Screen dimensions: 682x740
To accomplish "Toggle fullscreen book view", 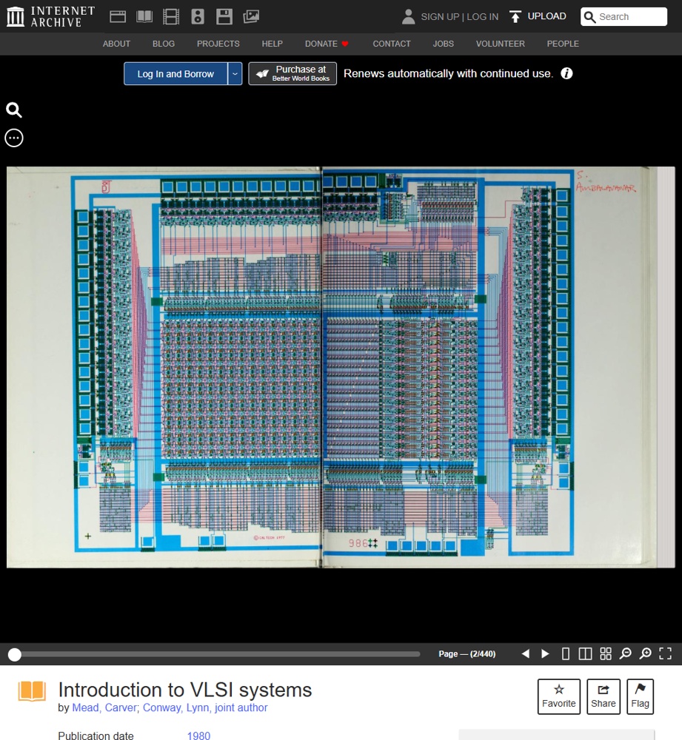I will 665,653.
